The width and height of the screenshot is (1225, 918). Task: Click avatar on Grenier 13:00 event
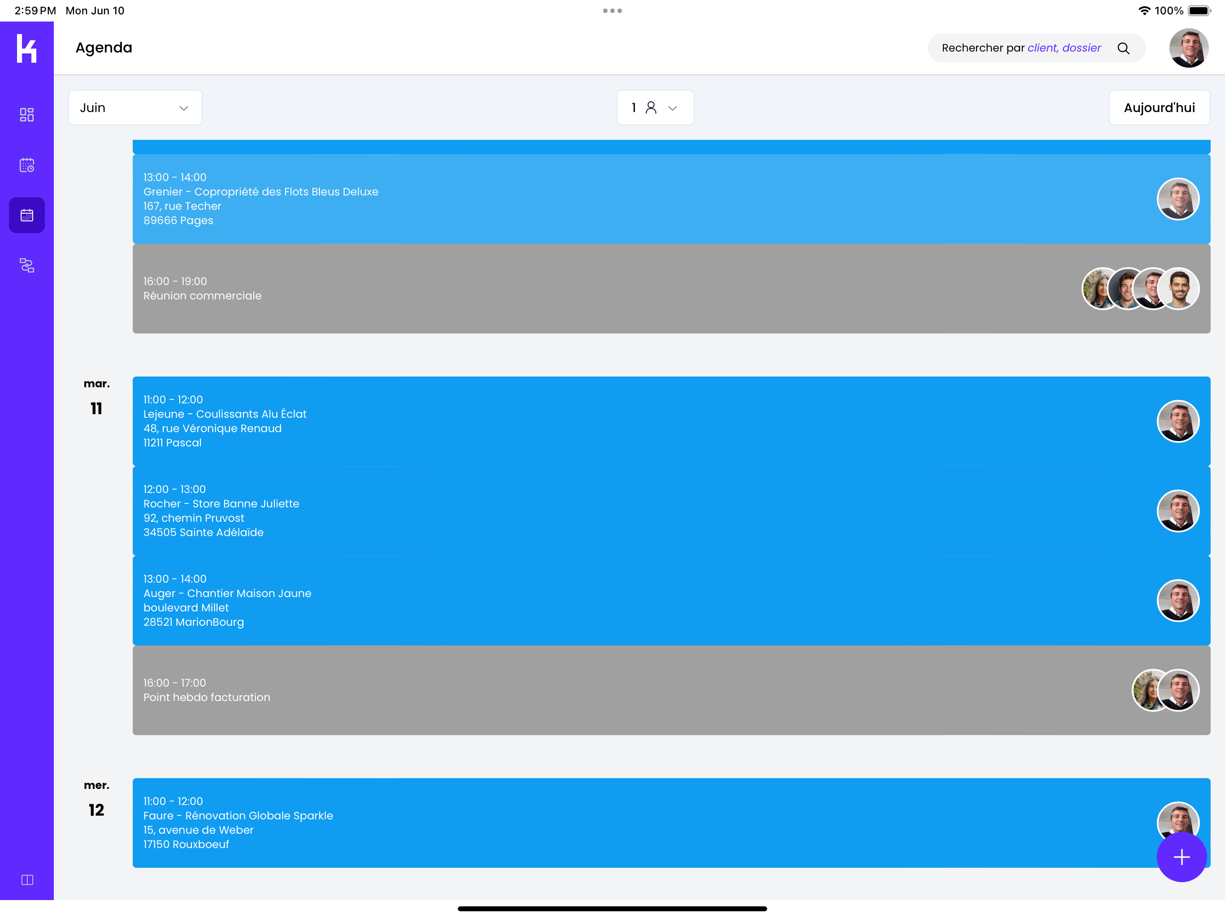pyautogui.click(x=1178, y=199)
